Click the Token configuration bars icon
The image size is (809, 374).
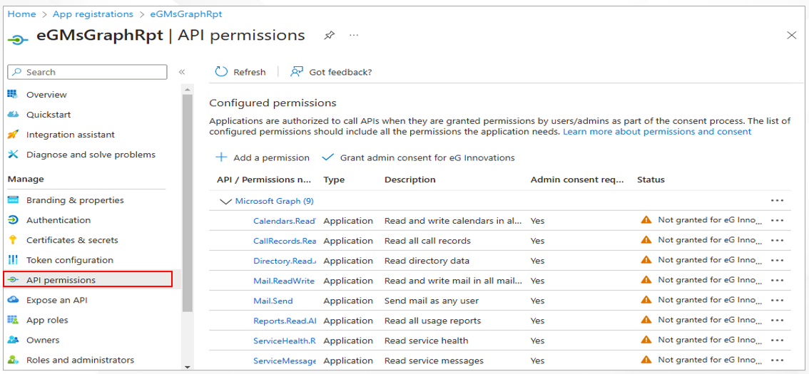tap(13, 260)
